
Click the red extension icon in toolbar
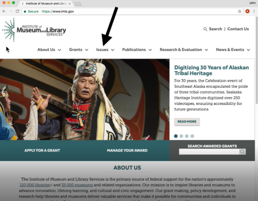pos(247,11)
